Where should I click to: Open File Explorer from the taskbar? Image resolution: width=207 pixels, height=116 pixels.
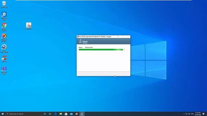pos(61,114)
